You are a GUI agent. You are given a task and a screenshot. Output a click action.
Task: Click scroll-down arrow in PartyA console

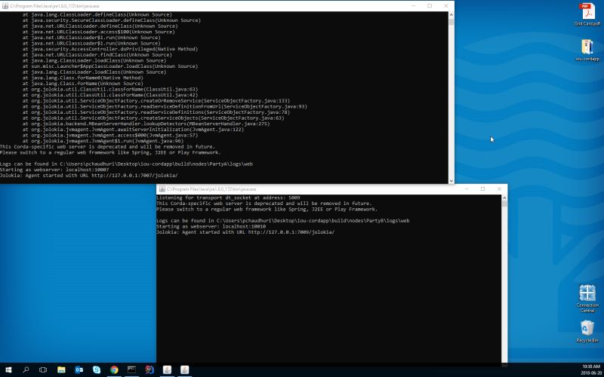tap(451, 180)
